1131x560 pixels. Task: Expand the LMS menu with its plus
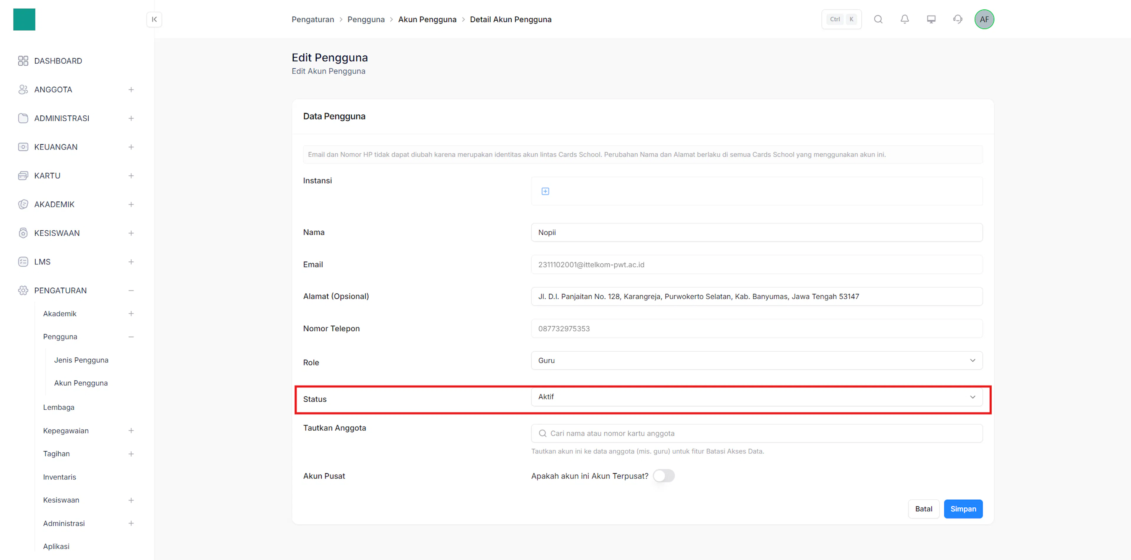click(x=131, y=262)
